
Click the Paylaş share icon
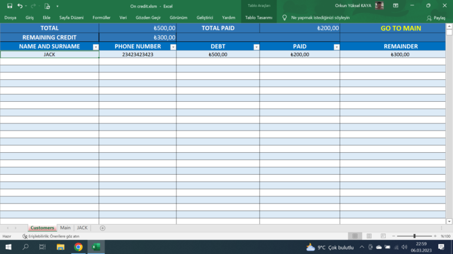pos(435,18)
